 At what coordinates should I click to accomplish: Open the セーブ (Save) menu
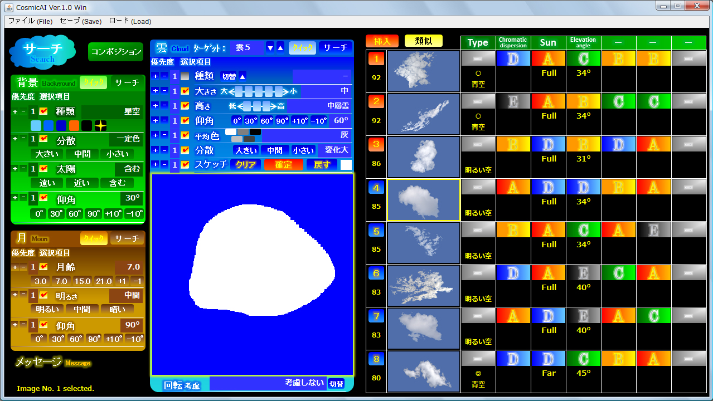tap(80, 21)
